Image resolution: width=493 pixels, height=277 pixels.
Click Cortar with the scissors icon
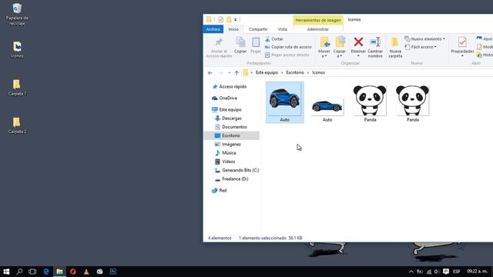coord(274,39)
